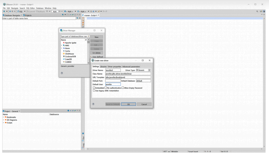Viewport: 269px width, 157px height.
Task: Click the Apache Ignite driver icon
Action: click(x=64, y=43)
